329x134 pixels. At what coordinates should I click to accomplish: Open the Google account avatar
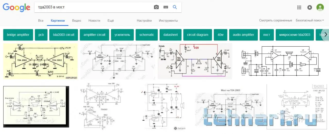(x=320, y=7)
